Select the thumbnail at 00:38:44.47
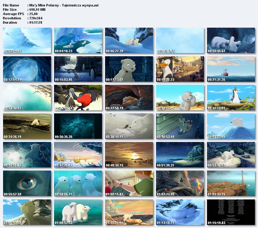 129,126
